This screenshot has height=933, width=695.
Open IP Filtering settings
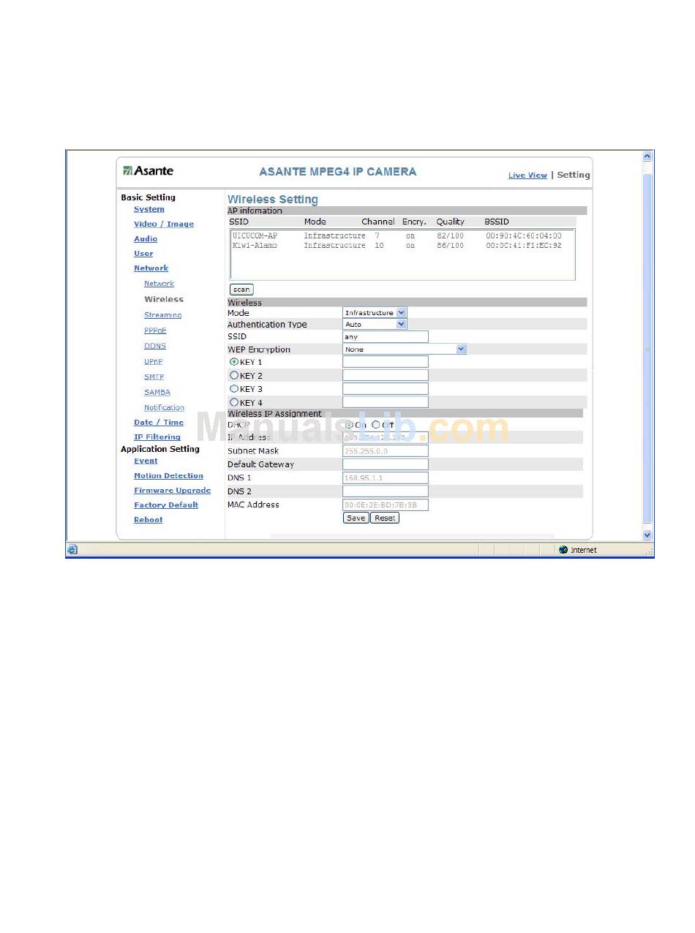tap(157, 437)
